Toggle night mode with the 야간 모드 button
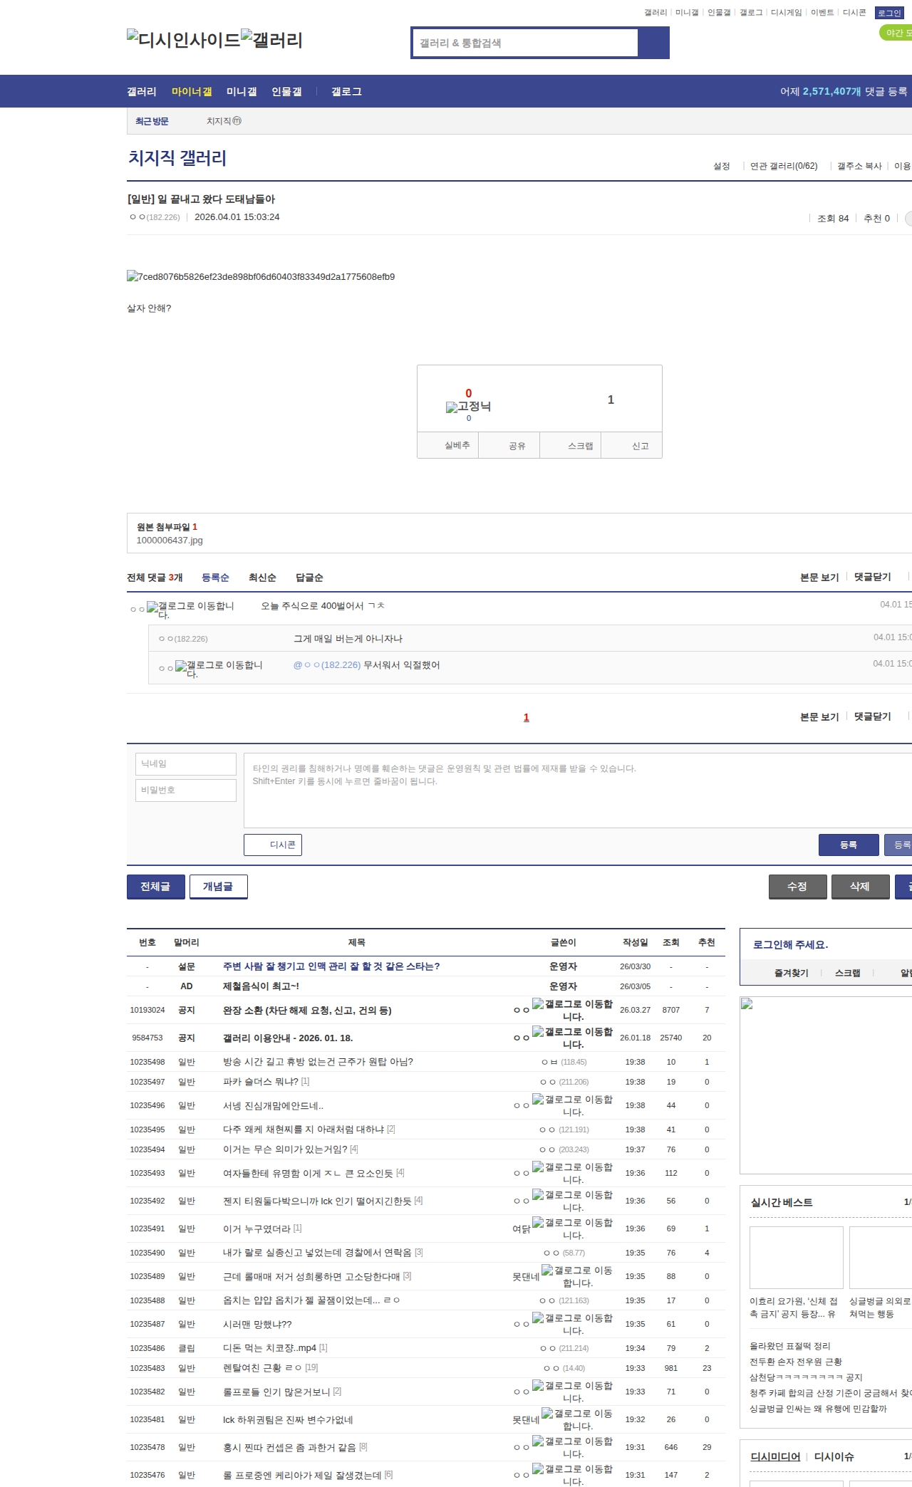 [x=896, y=33]
